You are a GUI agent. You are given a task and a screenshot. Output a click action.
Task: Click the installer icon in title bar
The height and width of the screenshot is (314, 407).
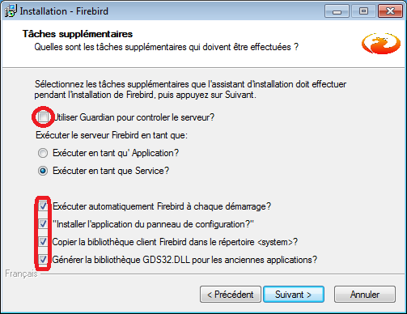point(11,11)
